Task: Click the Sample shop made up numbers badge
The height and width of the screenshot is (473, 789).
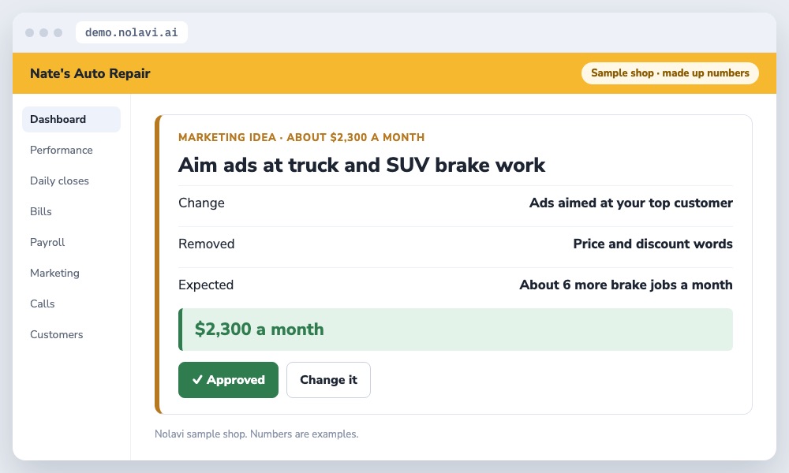Action: click(x=670, y=73)
